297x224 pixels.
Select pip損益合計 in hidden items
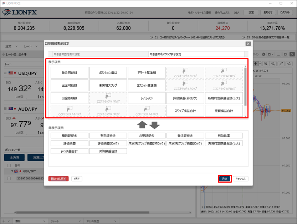pyautogui.click(x=70, y=151)
